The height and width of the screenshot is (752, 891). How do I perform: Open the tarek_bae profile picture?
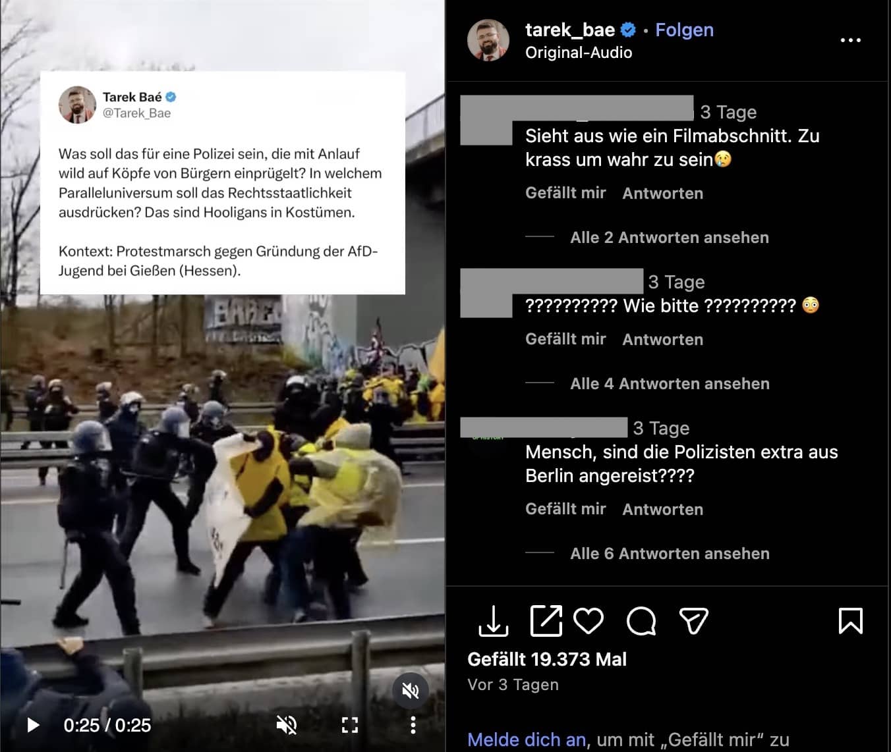pyautogui.click(x=488, y=40)
